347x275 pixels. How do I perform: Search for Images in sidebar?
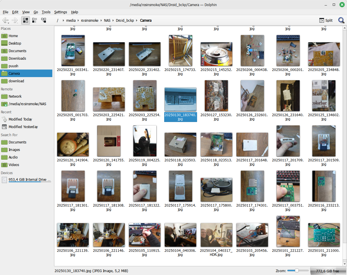click(26, 150)
